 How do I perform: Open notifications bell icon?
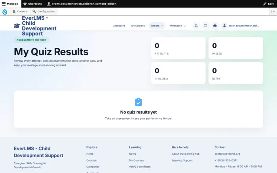(x=196, y=26)
